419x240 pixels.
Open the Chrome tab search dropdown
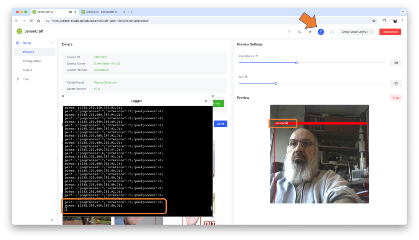(x=403, y=12)
